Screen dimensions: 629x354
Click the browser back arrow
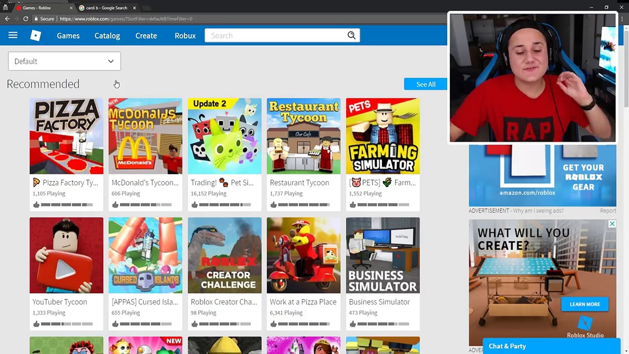[x=7, y=19]
